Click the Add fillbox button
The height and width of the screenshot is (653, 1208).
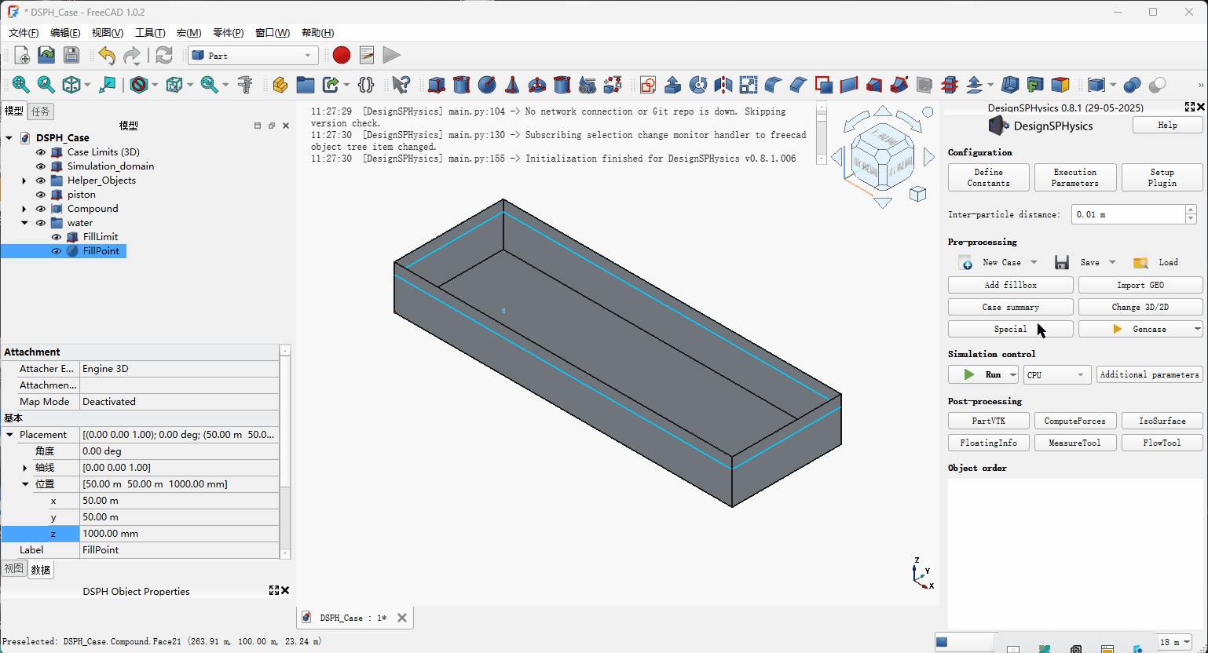tap(1010, 285)
